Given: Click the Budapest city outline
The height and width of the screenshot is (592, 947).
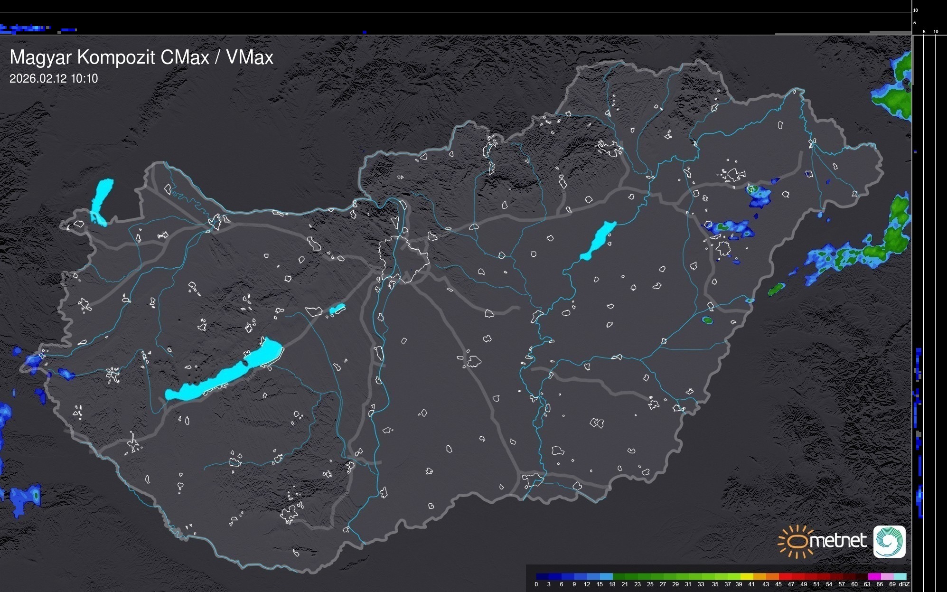Looking at the screenshot, I should [404, 259].
